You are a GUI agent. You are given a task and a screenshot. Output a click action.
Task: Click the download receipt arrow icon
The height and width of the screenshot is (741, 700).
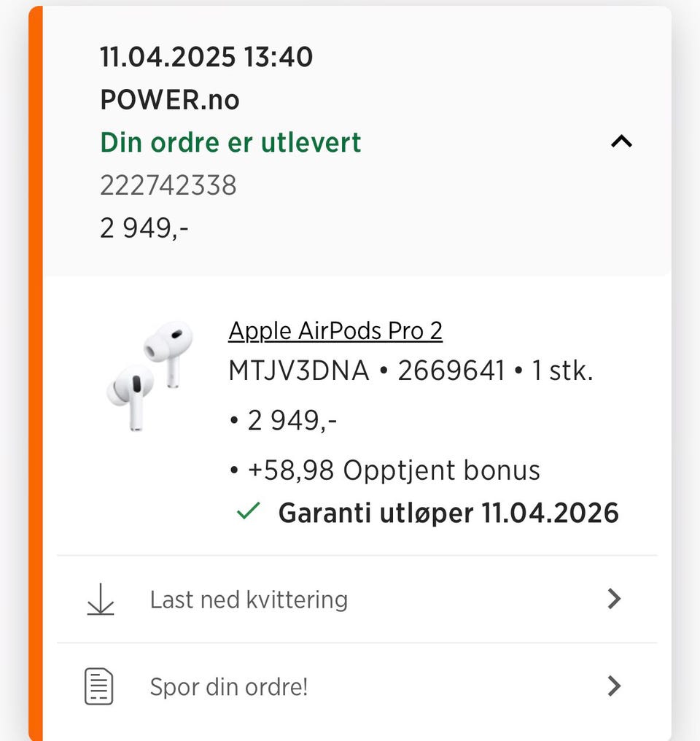point(101,600)
